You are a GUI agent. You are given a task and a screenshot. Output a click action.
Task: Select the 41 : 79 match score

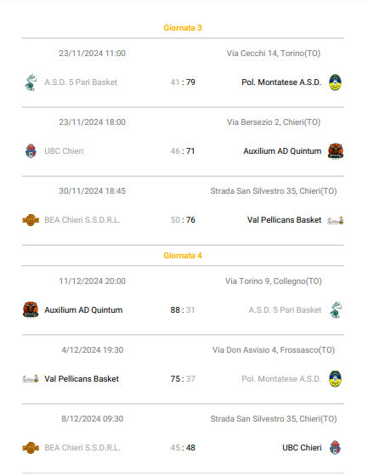(x=183, y=82)
